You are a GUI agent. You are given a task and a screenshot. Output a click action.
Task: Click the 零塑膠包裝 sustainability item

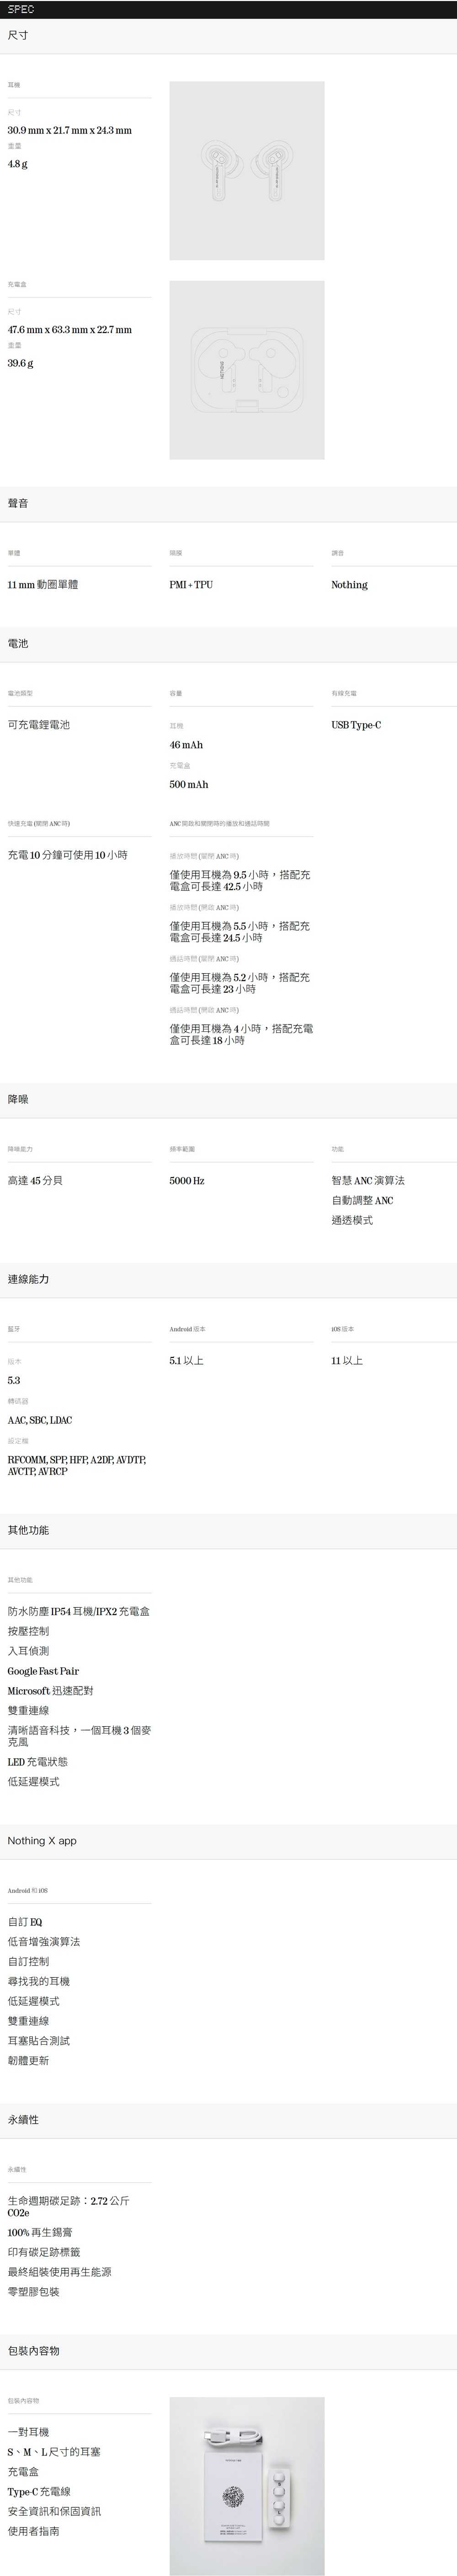click(x=33, y=2291)
